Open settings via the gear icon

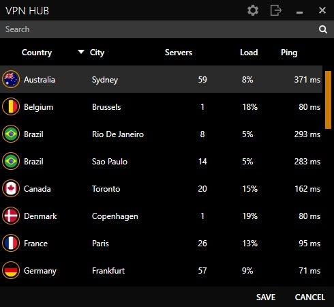click(x=253, y=10)
